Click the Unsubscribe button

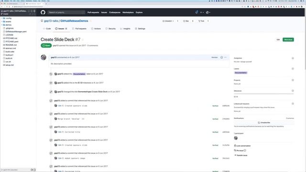coord(264,123)
